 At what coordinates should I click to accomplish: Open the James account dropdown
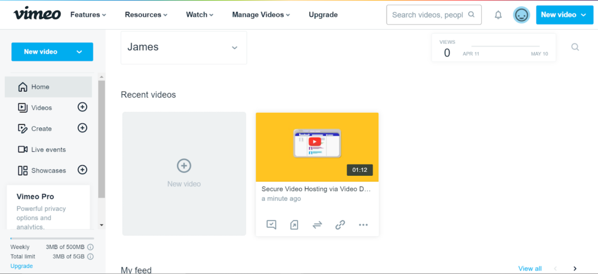184,48
